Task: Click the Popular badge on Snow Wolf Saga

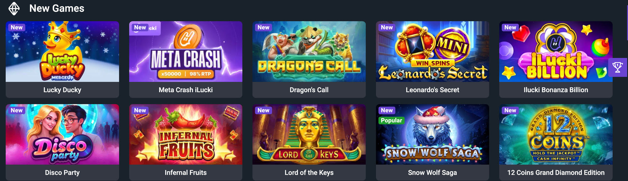Action: [391, 120]
